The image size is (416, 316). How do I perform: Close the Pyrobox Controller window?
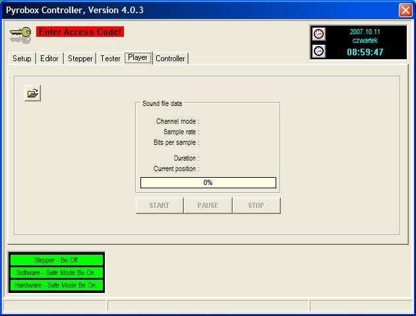pos(405,11)
